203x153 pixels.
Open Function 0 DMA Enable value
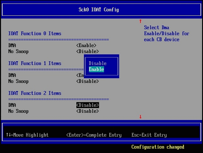pyautogui.click(x=86, y=46)
